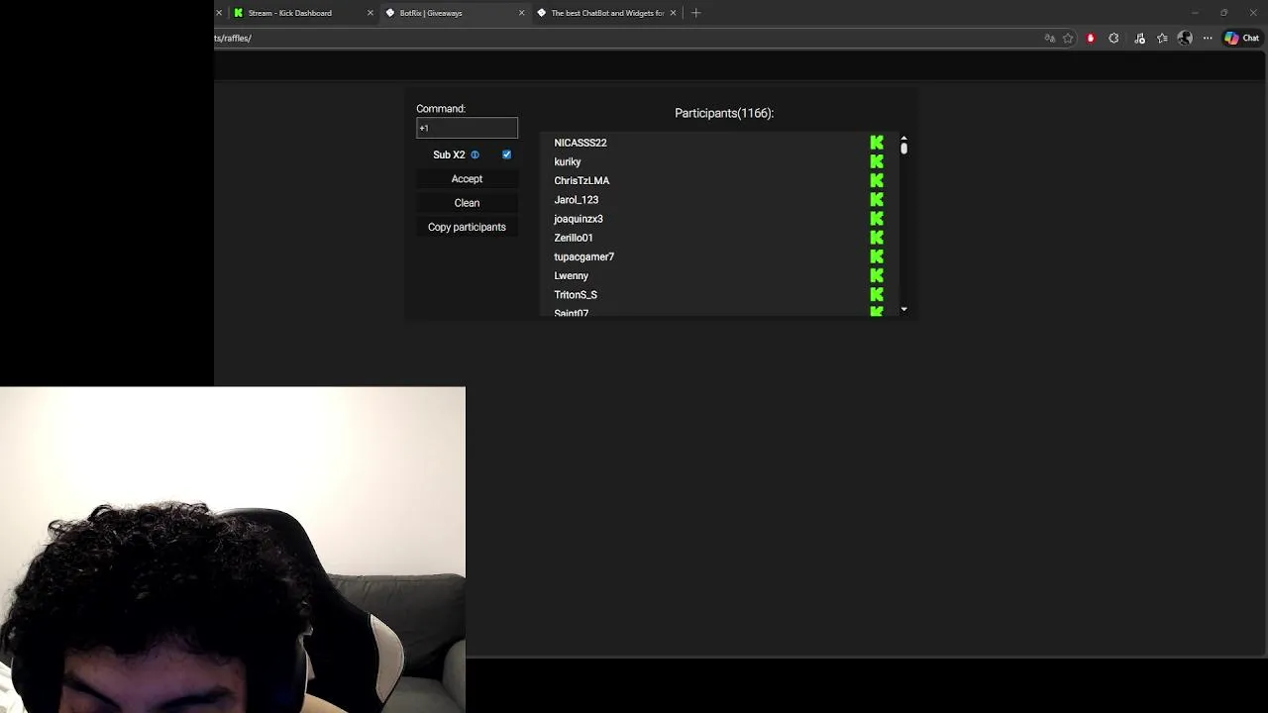
Task: Open the browser settings and more menu
Action: (1208, 38)
